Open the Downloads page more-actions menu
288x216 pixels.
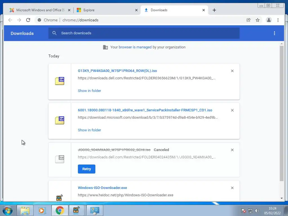point(274,33)
